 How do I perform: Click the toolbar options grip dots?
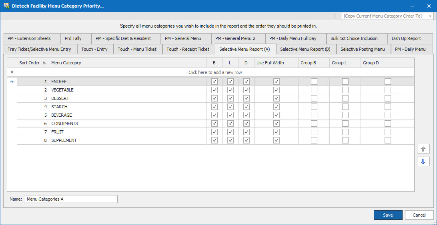[x=335, y=16]
